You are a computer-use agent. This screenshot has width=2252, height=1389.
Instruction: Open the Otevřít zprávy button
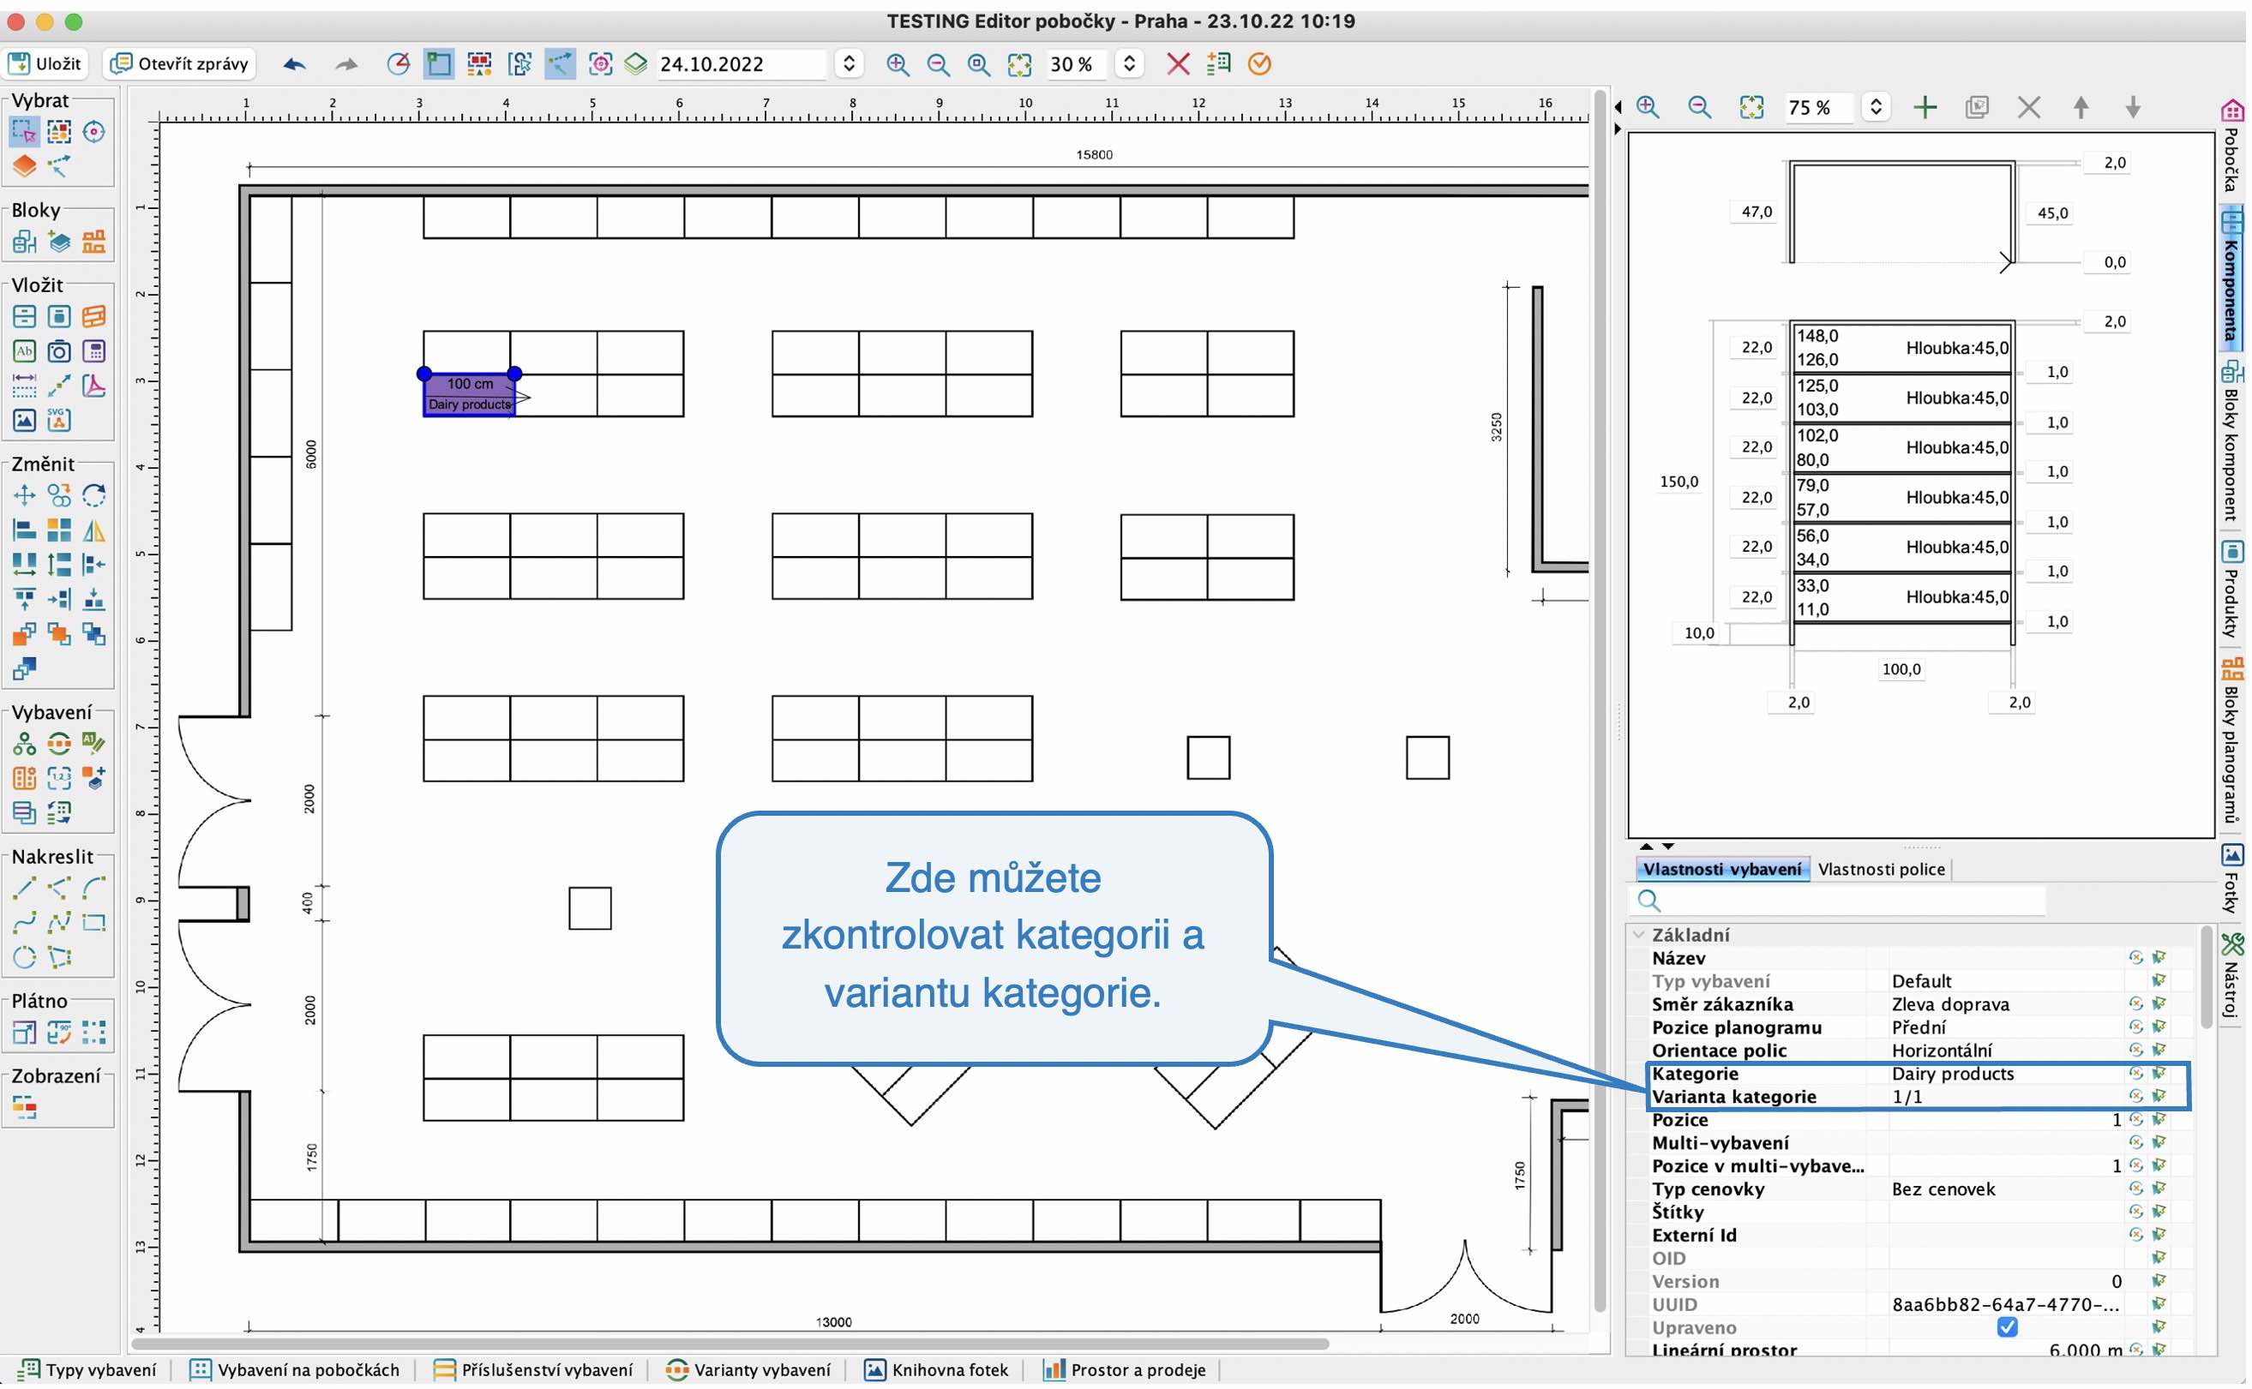179,63
